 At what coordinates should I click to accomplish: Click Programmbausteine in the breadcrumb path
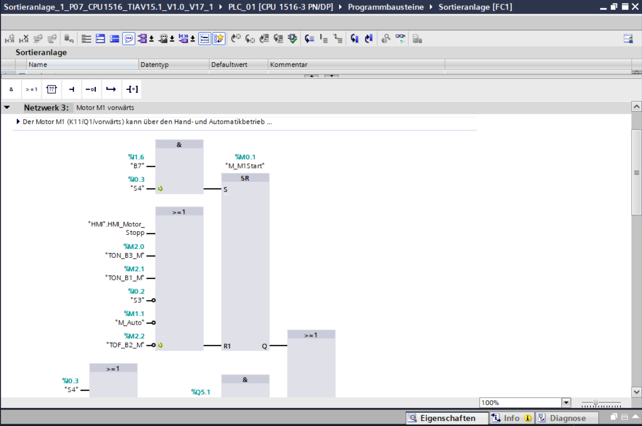point(386,7)
